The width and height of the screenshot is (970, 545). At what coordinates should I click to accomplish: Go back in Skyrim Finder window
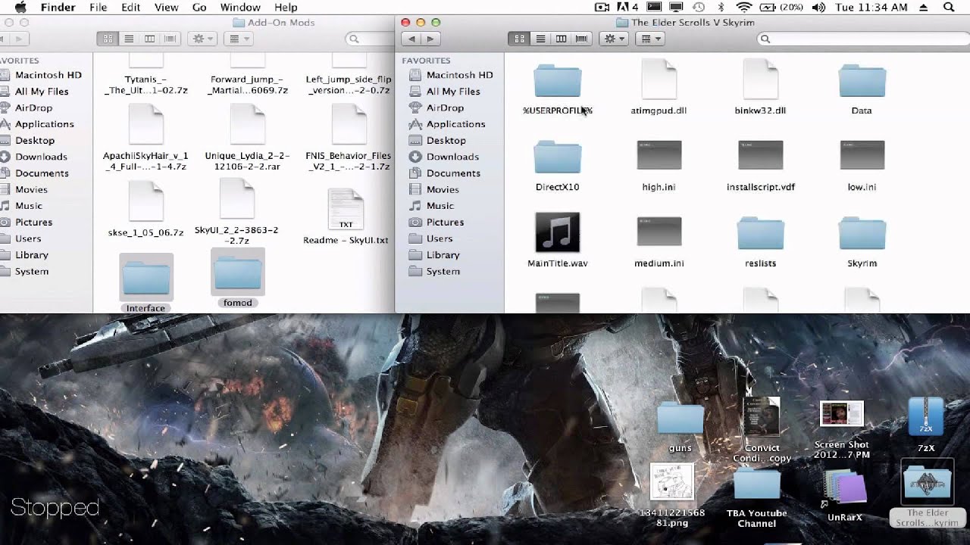pos(411,39)
